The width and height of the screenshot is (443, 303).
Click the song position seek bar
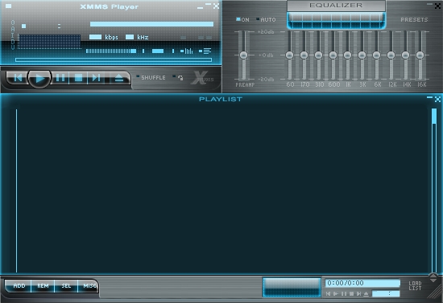point(114,59)
